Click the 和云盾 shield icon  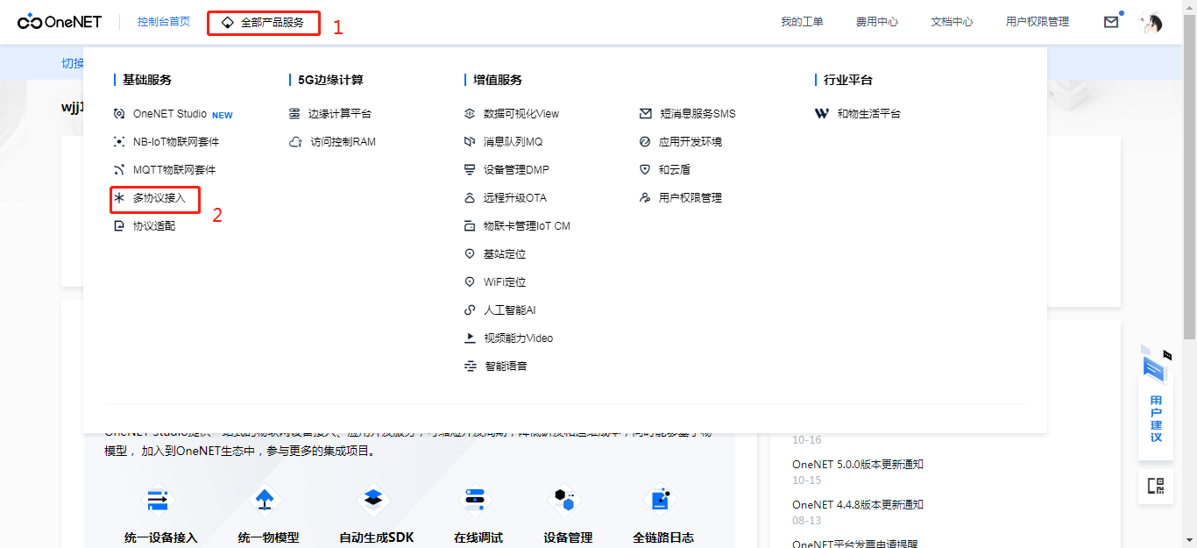tap(646, 170)
